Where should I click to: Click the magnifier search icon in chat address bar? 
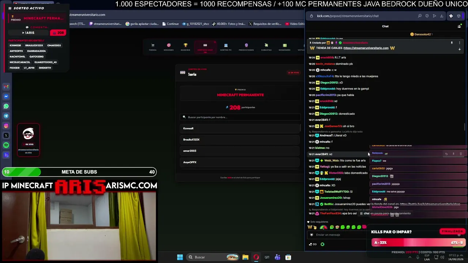(420, 16)
